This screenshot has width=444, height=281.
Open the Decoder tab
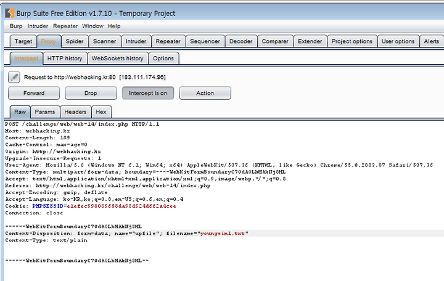point(241,41)
